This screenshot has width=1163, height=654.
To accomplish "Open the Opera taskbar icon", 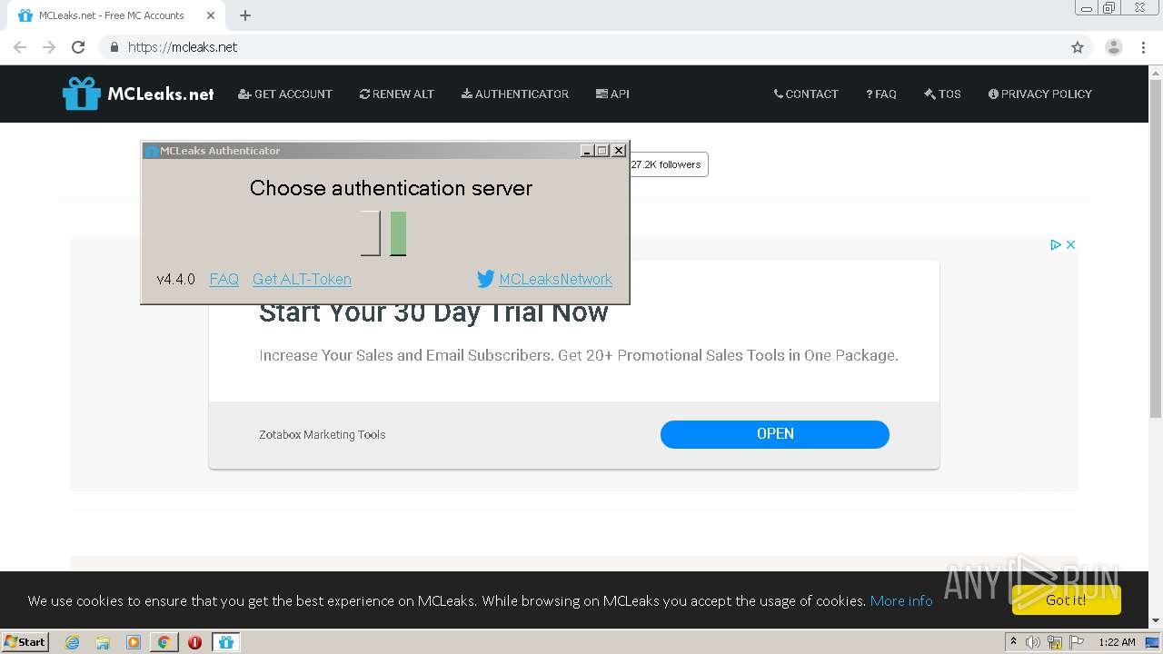I will (x=194, y=642).
